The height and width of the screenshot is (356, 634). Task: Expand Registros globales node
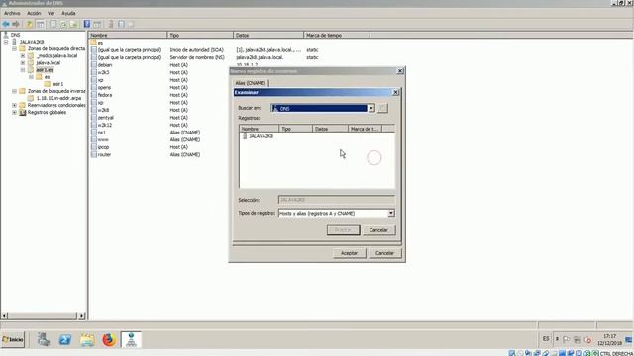tap(14, 112)
